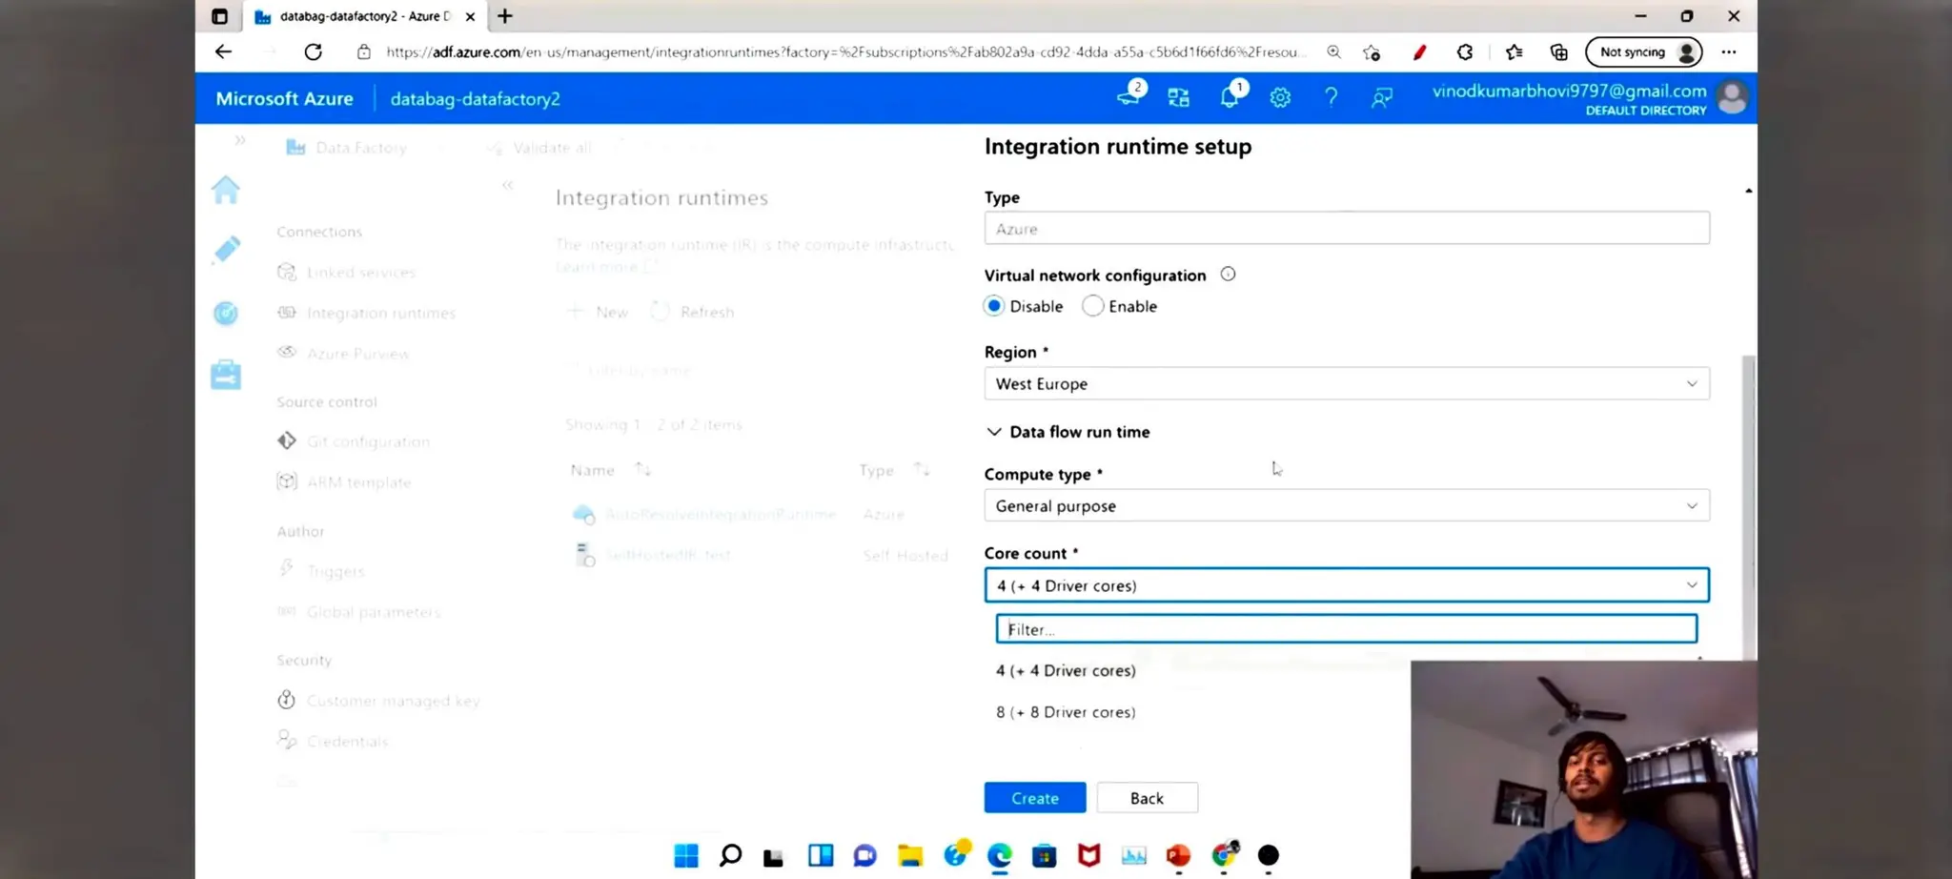Open the settings gear in Azure header

pos(1280,97)
